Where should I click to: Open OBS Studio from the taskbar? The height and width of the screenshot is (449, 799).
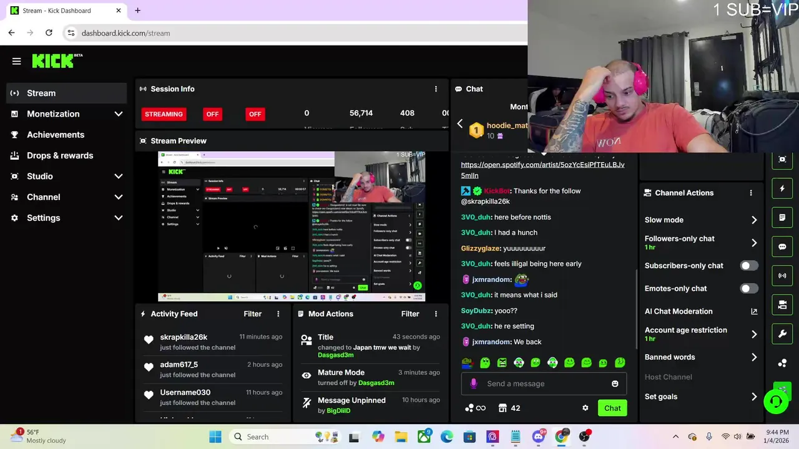point(584,437)
